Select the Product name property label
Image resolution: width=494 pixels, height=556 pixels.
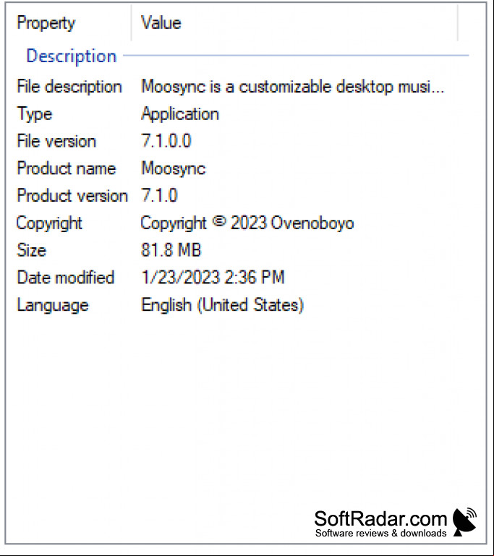[67, 168]
